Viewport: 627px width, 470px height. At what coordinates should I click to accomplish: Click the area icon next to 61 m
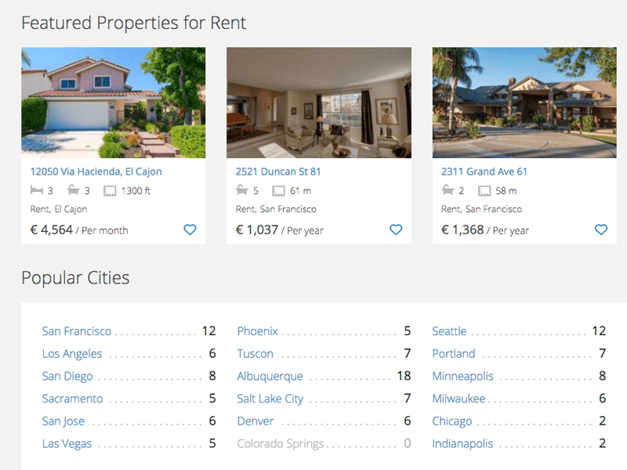(x=278, y=191)
